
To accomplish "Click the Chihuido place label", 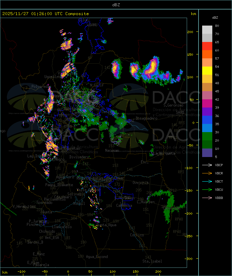I will coord(47,231).
